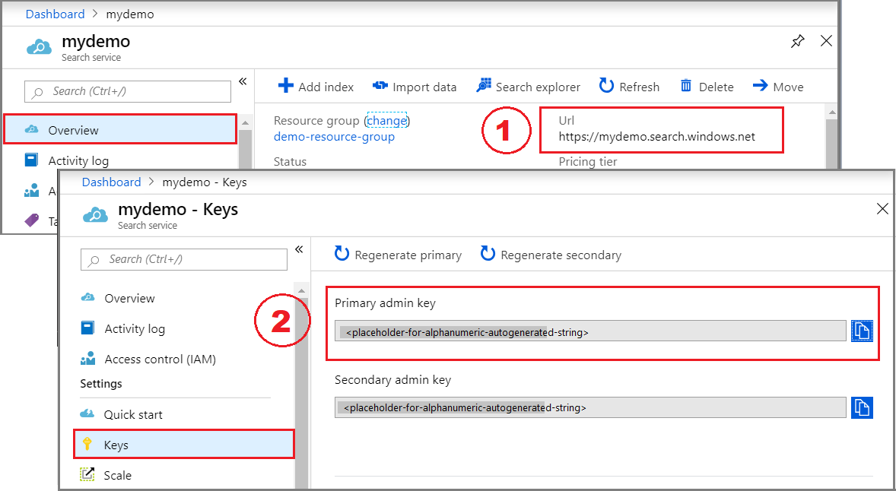Copy the Secondary admin key
The height and width of the screenshot is (491, 896).
click(863, 407)
